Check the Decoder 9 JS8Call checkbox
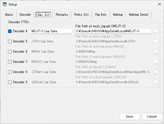Screen dimensions: 164x124 [10, 82]
